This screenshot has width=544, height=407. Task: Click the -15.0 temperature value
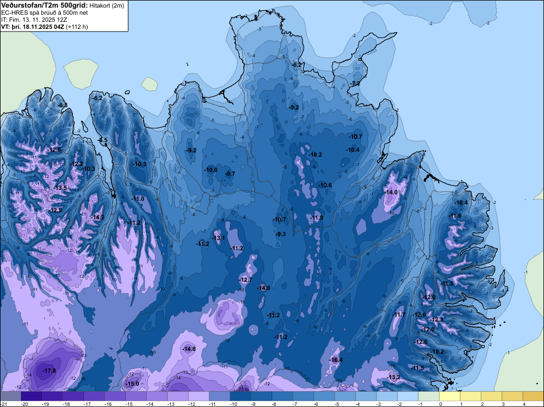pyautogui.click(x=132, y=384)
